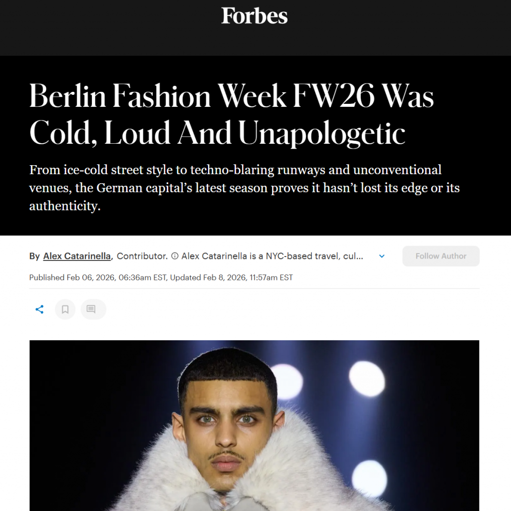This screenshot has width=511, height=511.
Task: Click the Published Feb 06, 2026 timestamp
Action: click(x=98, y=277)
